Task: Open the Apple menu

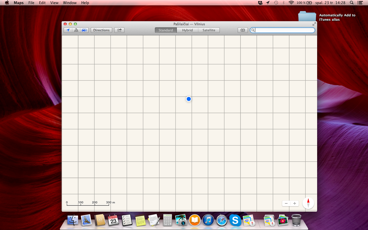Action: click(7, 3)
